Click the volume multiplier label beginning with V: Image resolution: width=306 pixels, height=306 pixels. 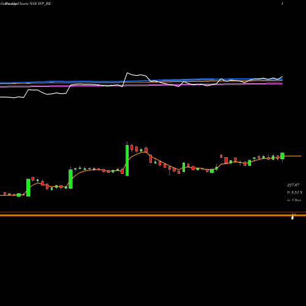[294, 192]
